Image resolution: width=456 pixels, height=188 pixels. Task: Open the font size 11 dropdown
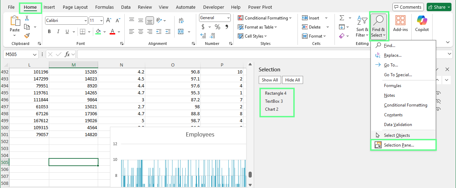(101, 21)
